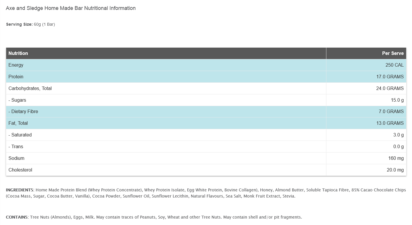Viewport: 412px width, 225px height.
Task: Click the 'Serving Size' label
Action: [19, 24]
